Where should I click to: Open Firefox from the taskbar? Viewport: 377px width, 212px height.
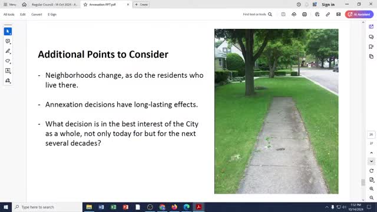[x=174, y=207]
